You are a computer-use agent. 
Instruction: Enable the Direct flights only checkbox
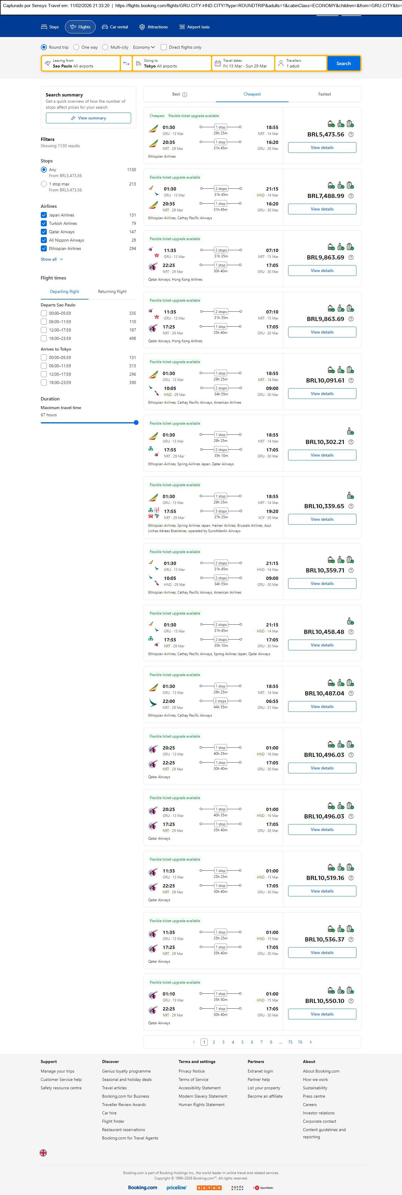click(x=164, y=47)
